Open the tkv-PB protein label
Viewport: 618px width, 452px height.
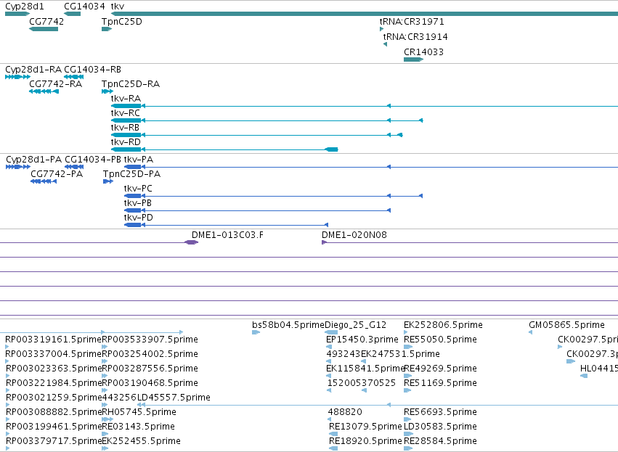[x=138, y=203]
